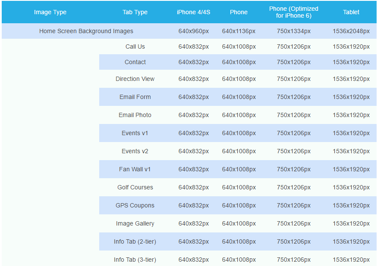Click the GPS Coupons cell
The height and width of the screenshot is (266, 377).
click(x=135, y=205)
